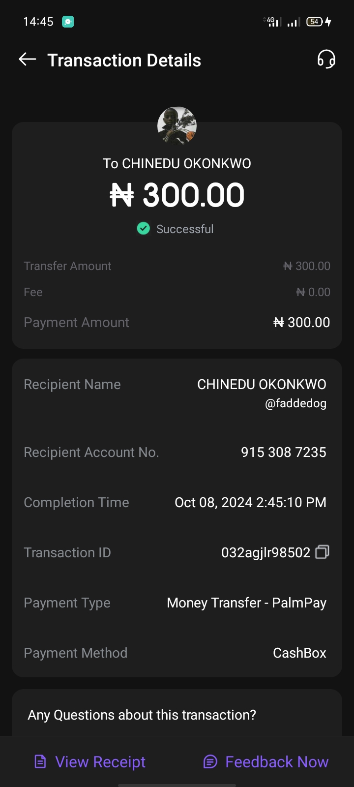354x787 pixels.
Task: Tap recipient account number 915 308 7235
Action: point(283,452)
